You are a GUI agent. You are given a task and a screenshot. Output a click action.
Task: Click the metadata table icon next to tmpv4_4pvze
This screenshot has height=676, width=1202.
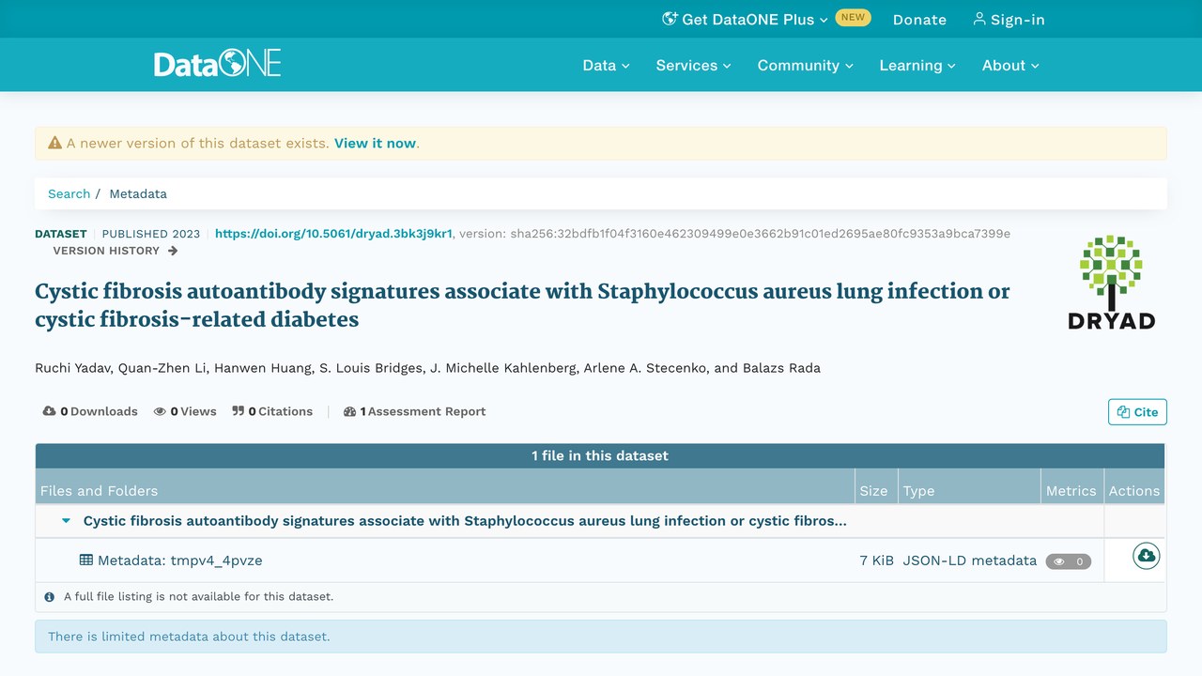(x=86, y=560)
